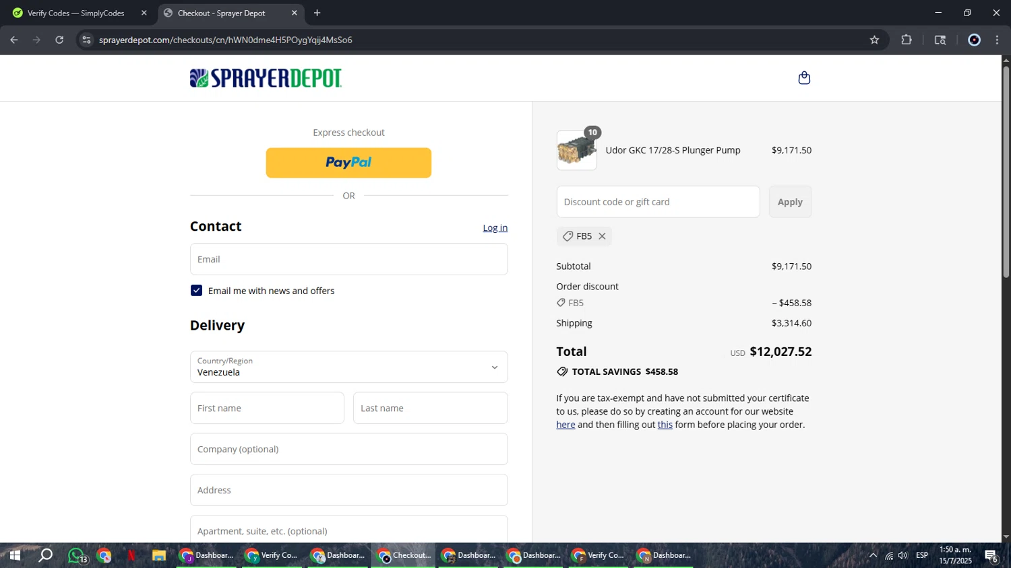Open the volume control in system tray
The height and width of the screenshot is (568, 1011).
pos(903,555)
